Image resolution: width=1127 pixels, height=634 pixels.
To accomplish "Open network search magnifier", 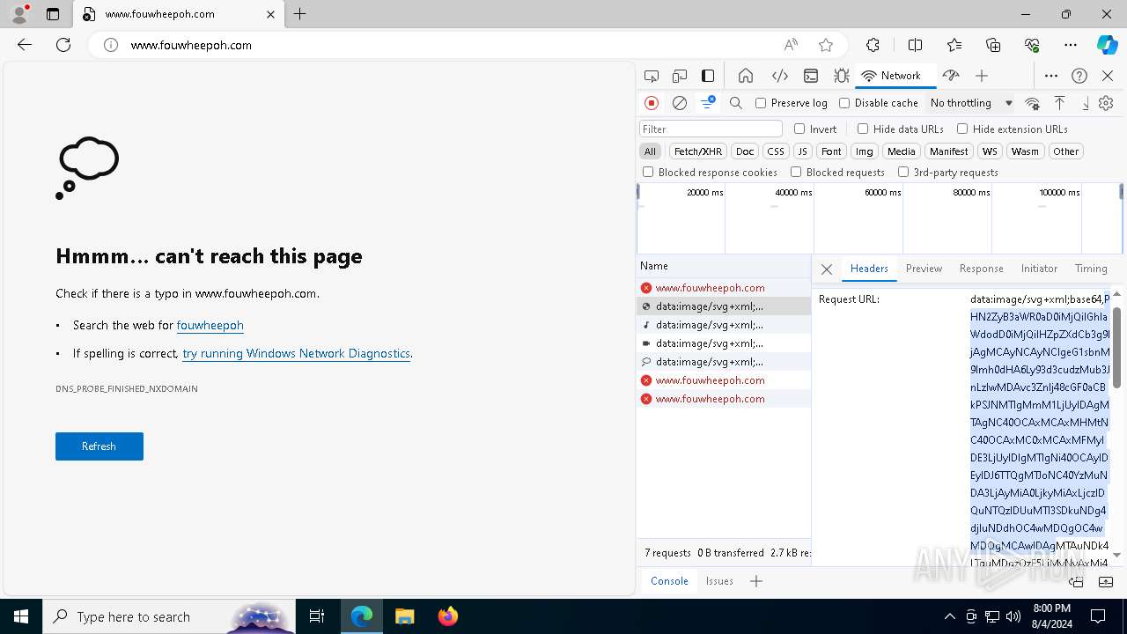I will (x=736, y=103).
